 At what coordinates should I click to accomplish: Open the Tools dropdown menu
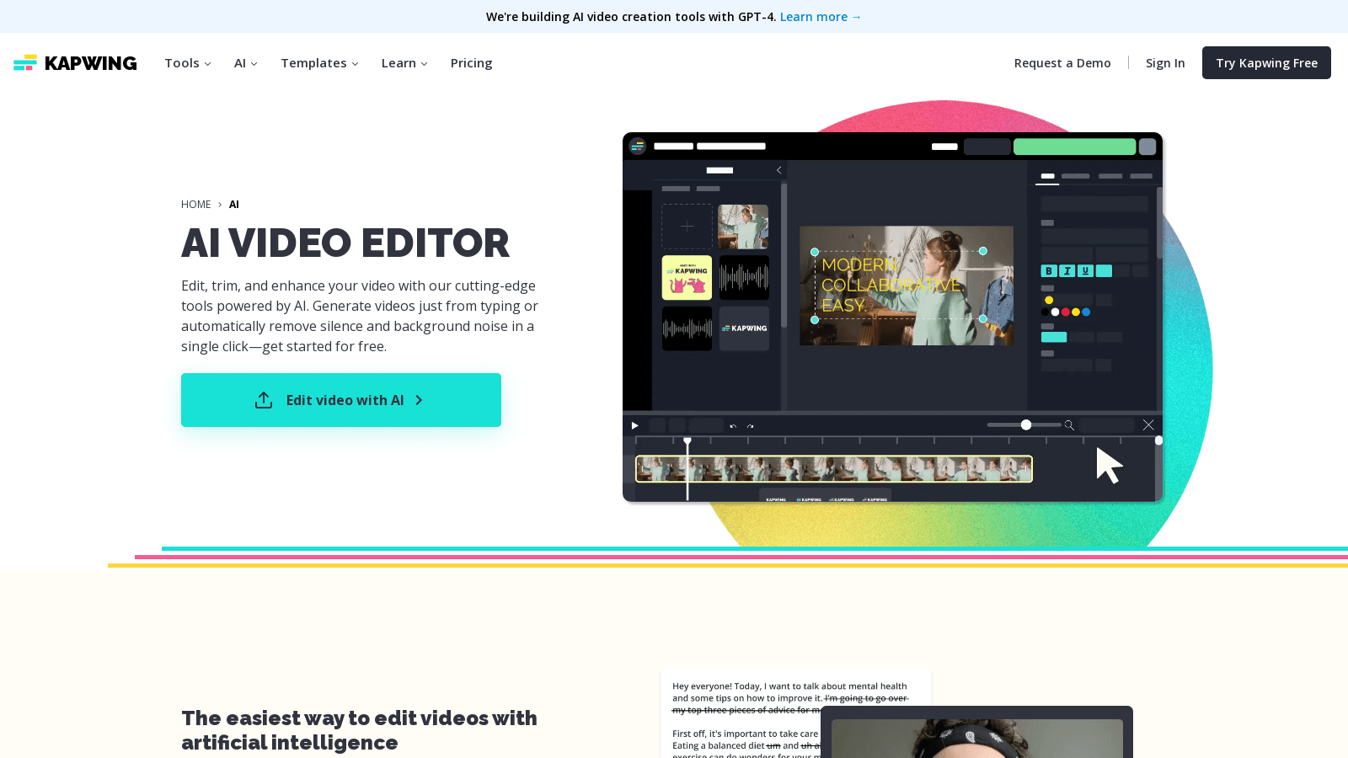pos(188,63)
